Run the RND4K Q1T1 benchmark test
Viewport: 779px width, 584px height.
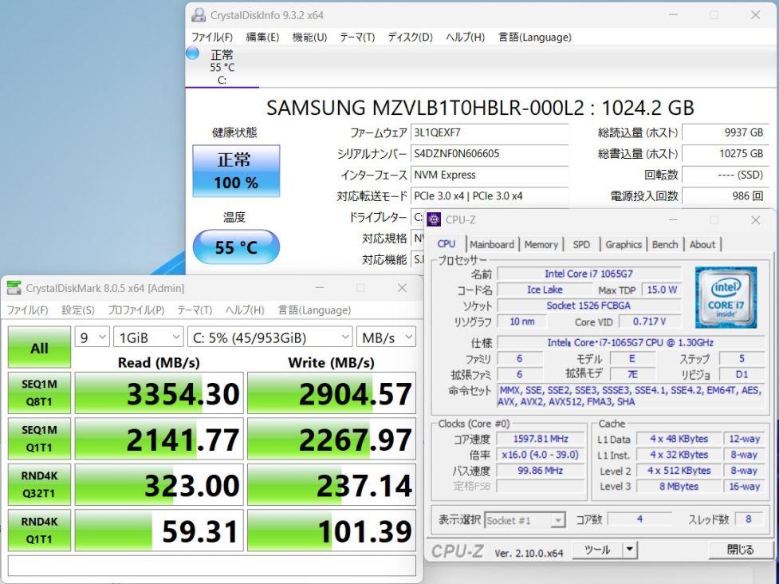[39, 530]
